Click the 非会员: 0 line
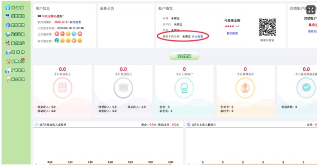The width and height of the screenshot is (318, 167). coord(166,111)
